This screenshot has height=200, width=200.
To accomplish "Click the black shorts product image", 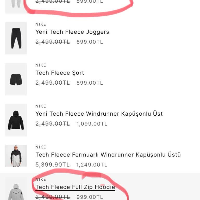I will [x=16, y=79].
